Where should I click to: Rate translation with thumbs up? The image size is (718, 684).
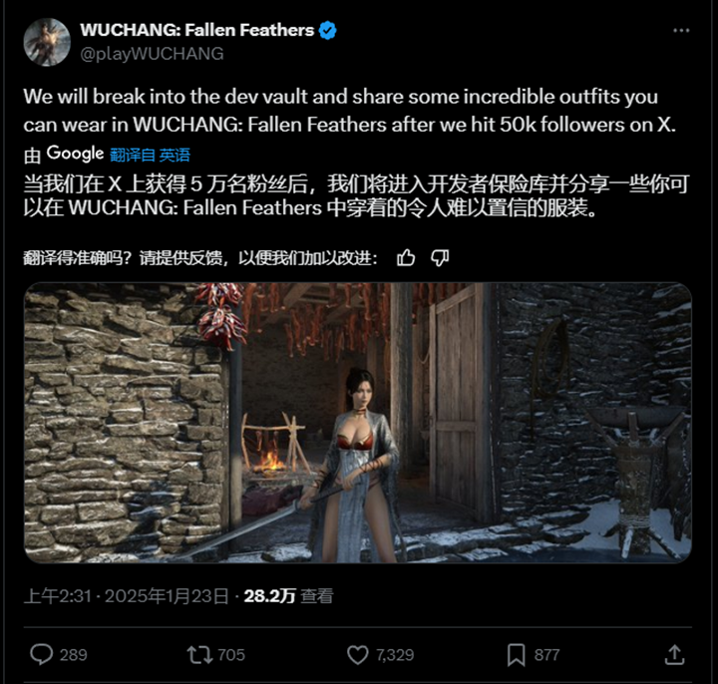click(406, 258)
